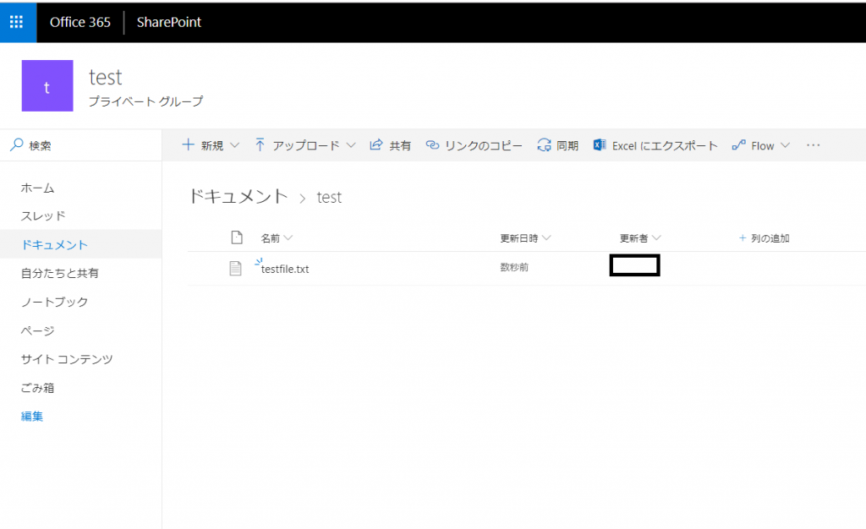Click the 共有 share icon
The width and height of the screenshot is (866, 529).
point(376,145)
